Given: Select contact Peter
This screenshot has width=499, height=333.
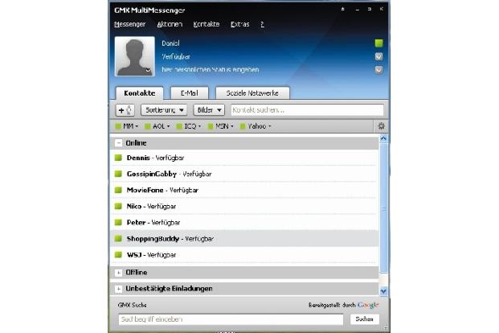Looking at the screenshot, I should point(244,223).
